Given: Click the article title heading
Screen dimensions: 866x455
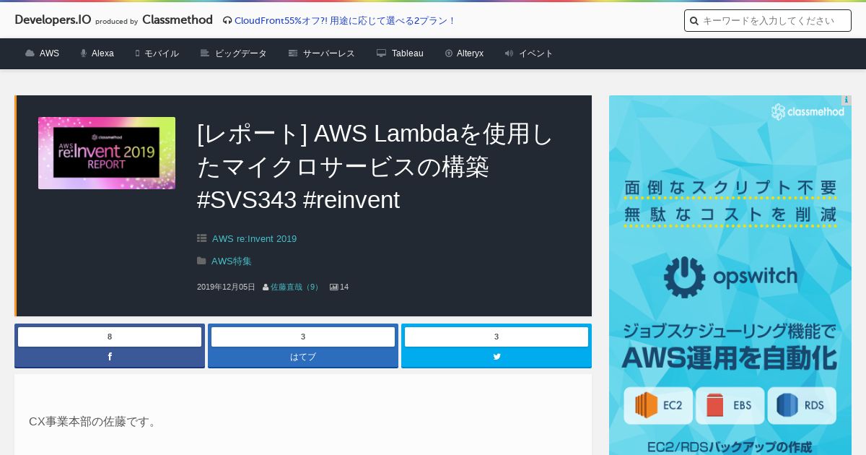Looking at the screenshot, I should point(375,167).
